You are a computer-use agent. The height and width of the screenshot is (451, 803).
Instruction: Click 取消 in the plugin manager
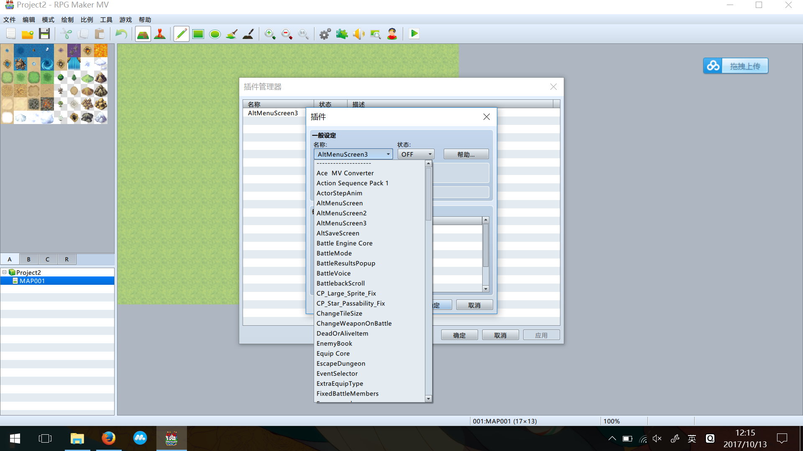[500, 335]
